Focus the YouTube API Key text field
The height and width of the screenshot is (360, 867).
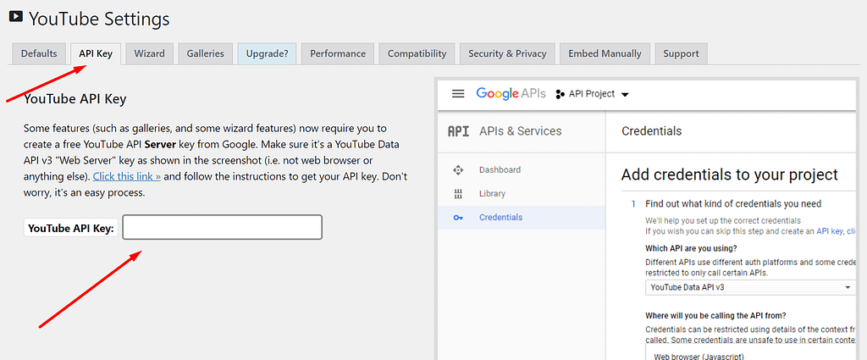pos(223,228)
